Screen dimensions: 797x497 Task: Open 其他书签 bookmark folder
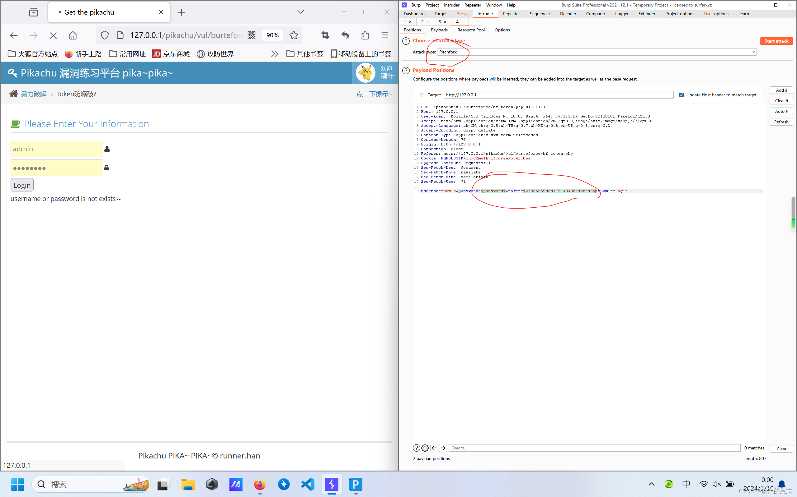(304, 54)
